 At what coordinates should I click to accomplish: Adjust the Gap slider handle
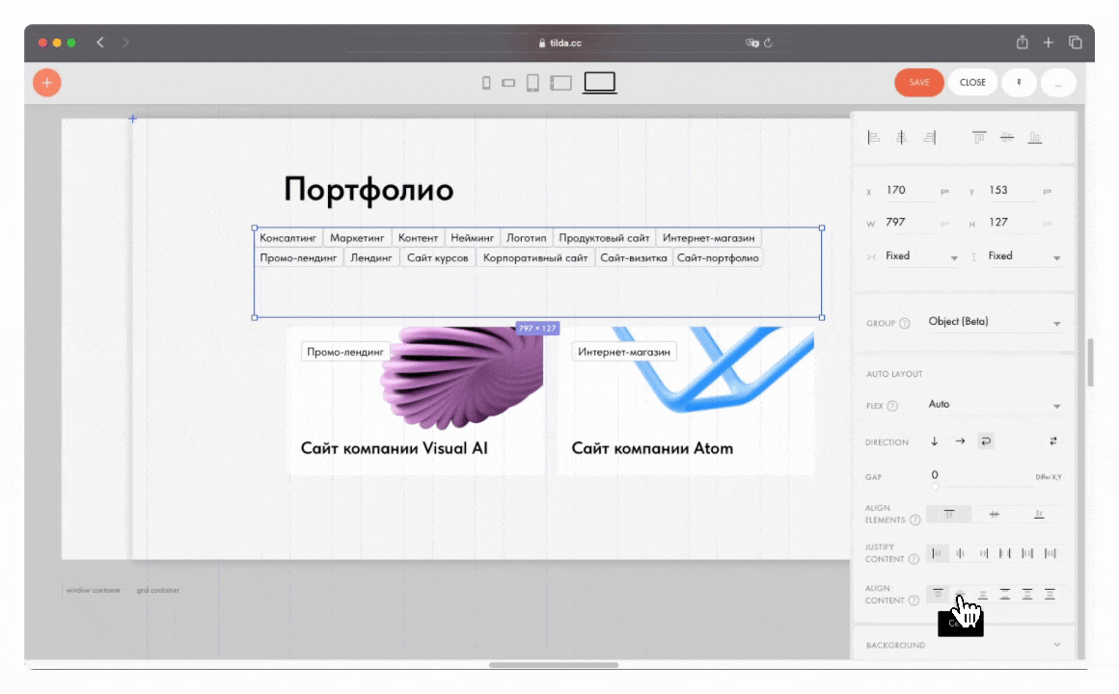pos(935,487)
